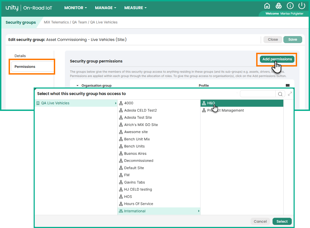This screenshot has width=310, height=228.
Task: Click the search magnifier icon in the dialog
Action: pyautogui.click(x=280, y=94)
